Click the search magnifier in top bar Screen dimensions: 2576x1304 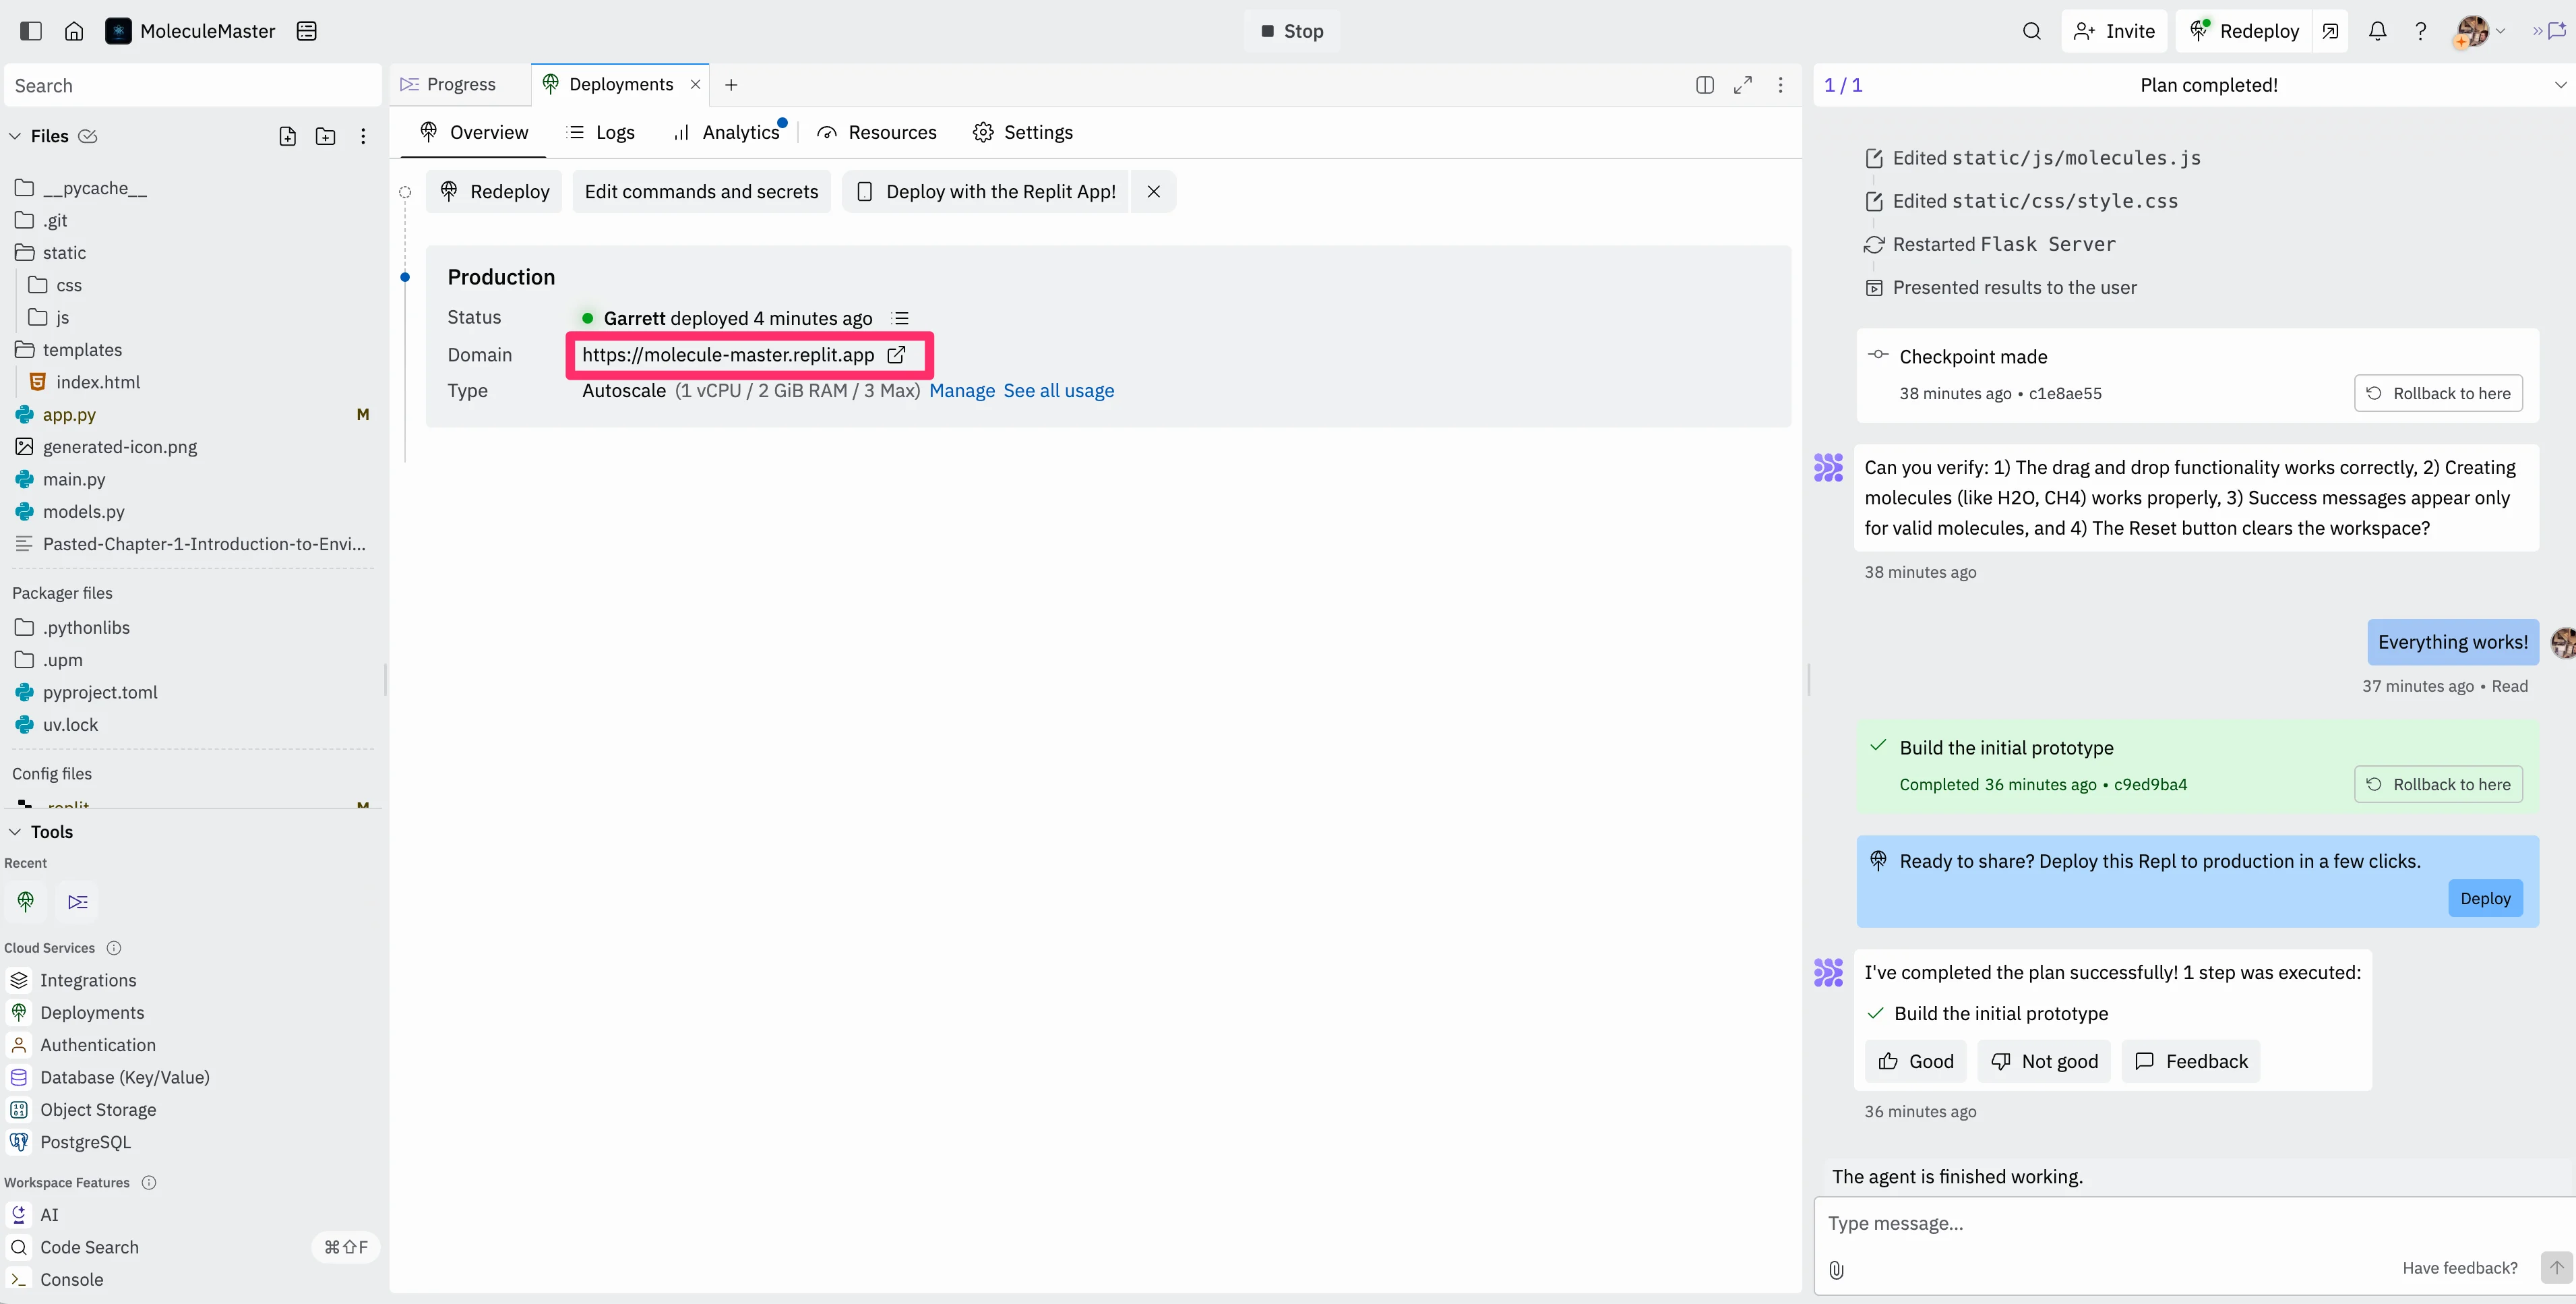2031,31
